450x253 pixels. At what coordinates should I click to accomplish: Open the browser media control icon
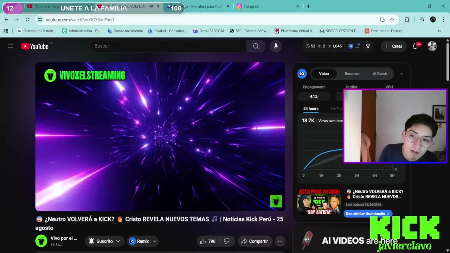pyautogui.click(x=422, y=20)
